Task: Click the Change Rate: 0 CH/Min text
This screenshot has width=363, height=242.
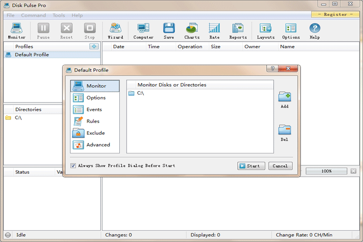Action: coord(304,235)
